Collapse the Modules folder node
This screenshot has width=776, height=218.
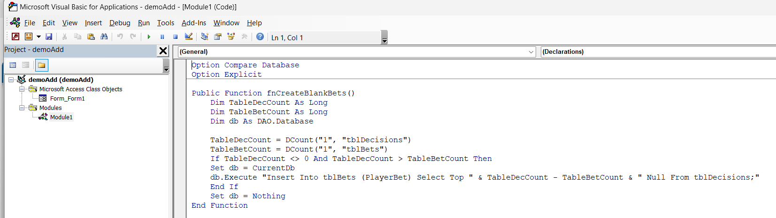pos(22,108)
